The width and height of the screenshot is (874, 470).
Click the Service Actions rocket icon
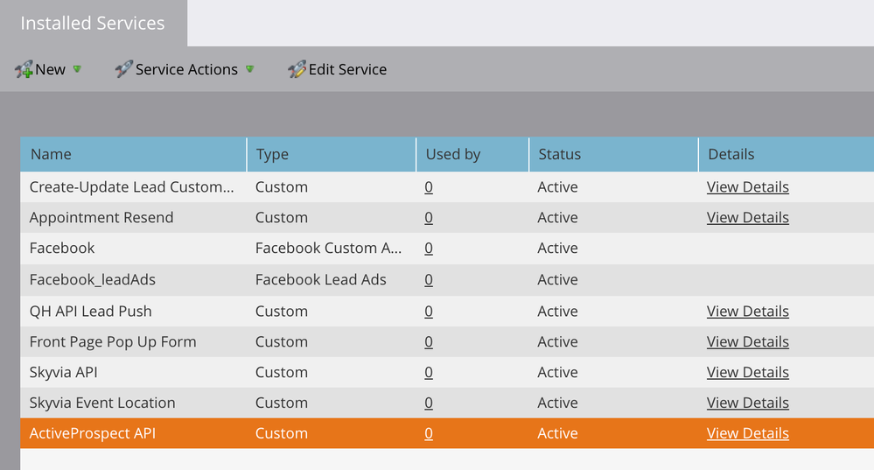point(123,70)
